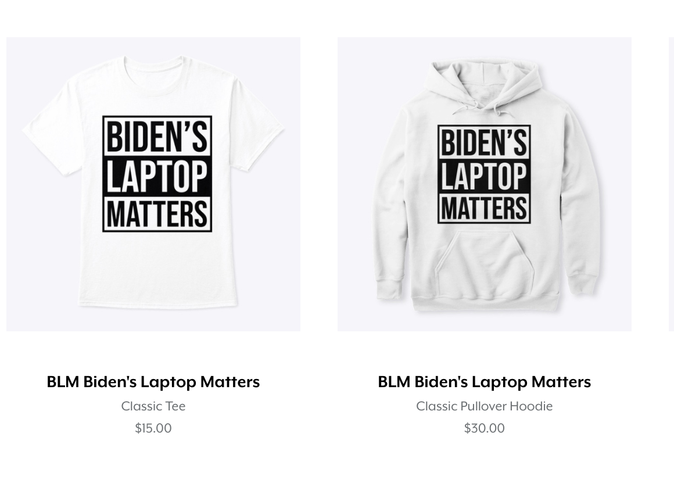Select the Classic Pullover Hoodie label

(x=485, y=406)
